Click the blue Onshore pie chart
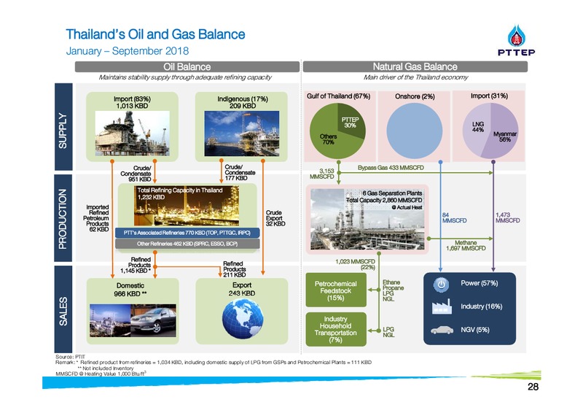 (414, 131)
